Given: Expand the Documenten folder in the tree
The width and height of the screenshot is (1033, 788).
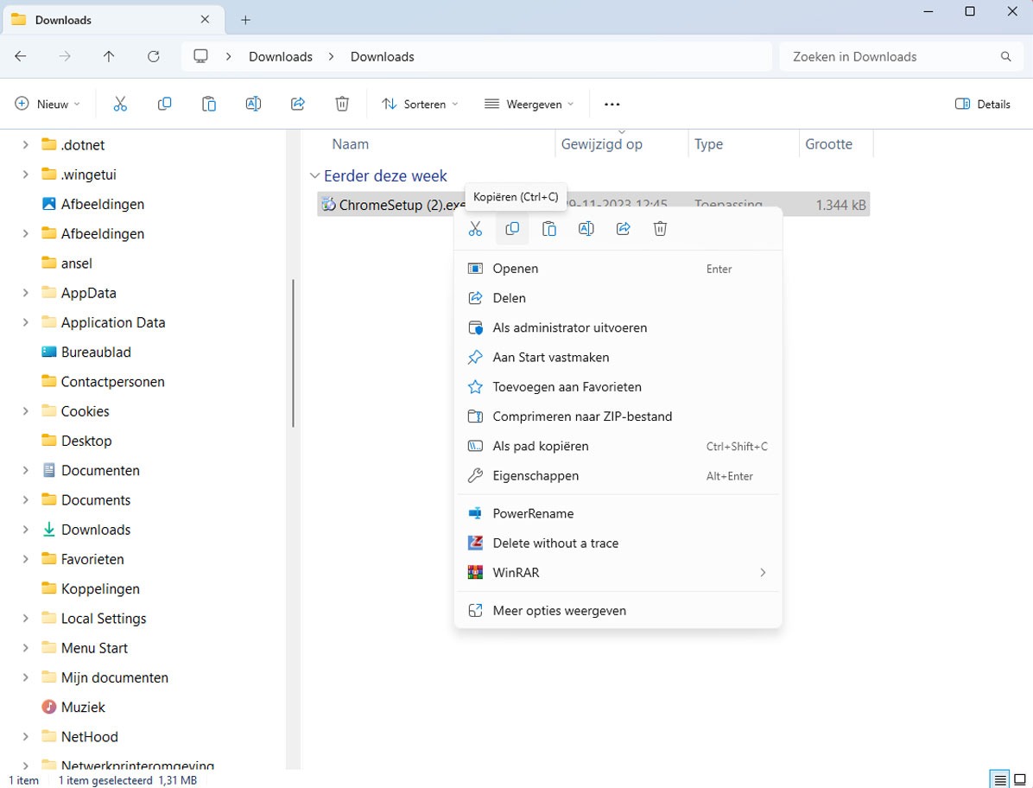Looking at the screenshot, I should tap(26, 470).
